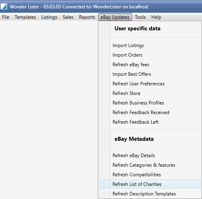202x199 pixels.
Task: Click Import Best Offers
Action: point(150,74)
